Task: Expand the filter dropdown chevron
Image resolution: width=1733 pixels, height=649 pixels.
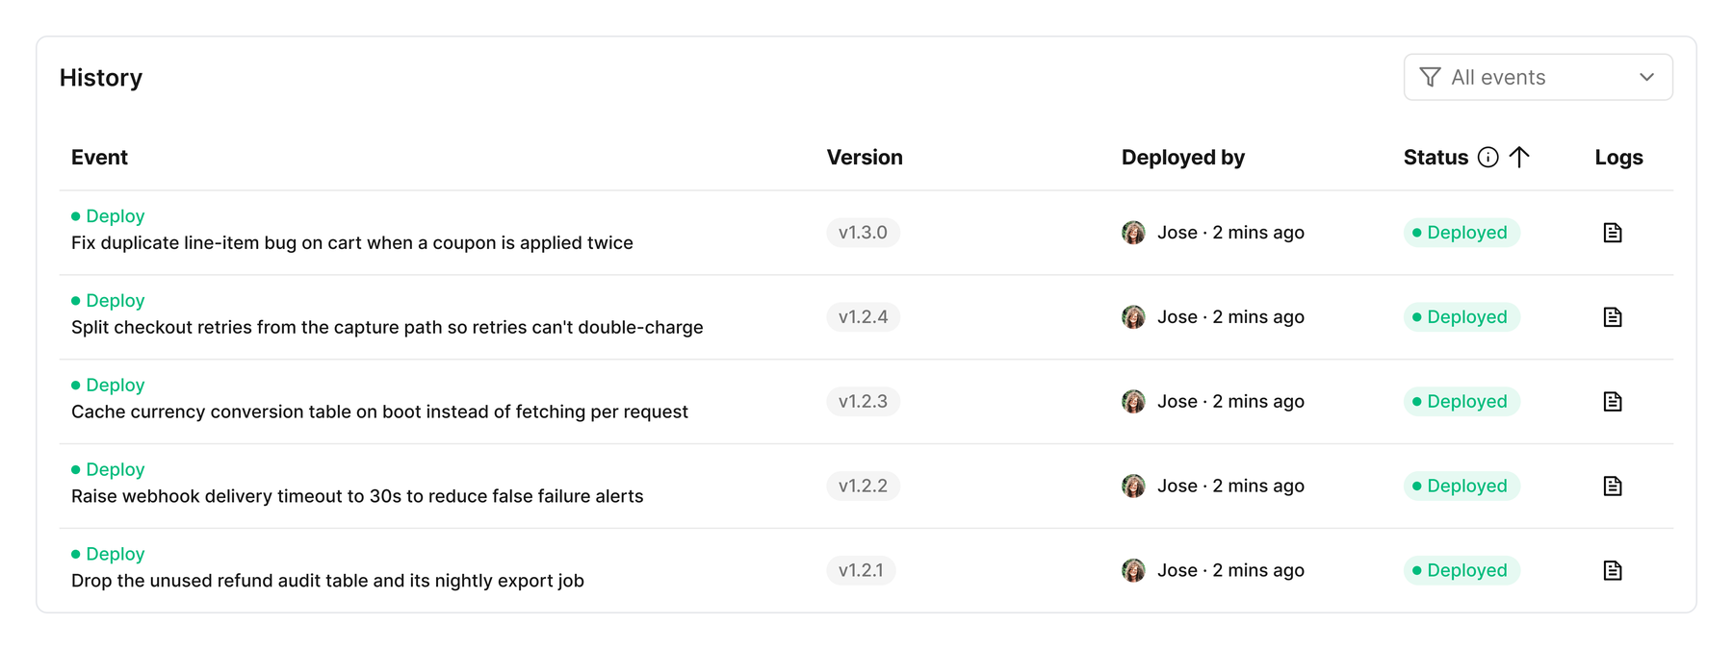Action: (1646, 77)
